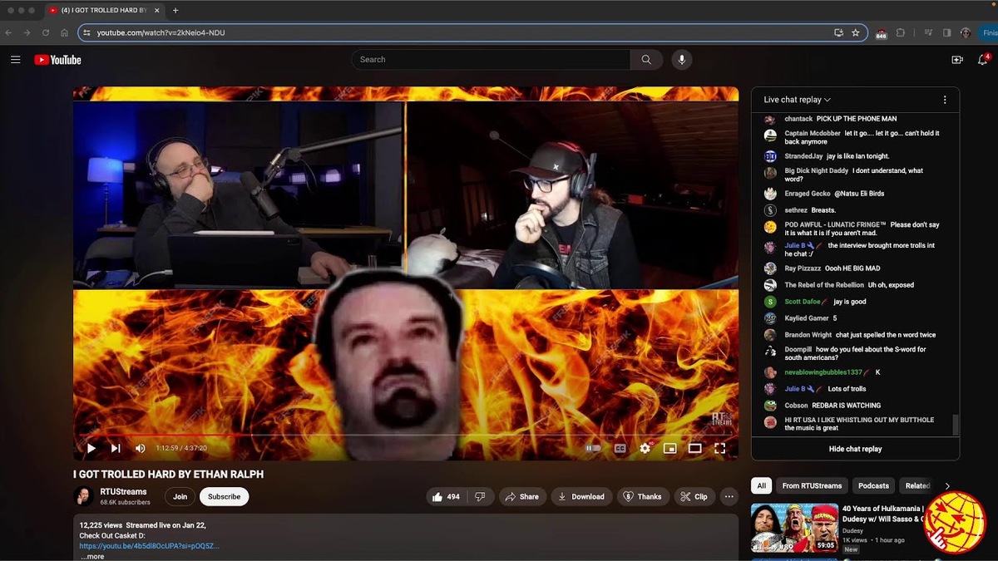The width and height of the screenshot is (998, 561).
Task: Dislike the video with thumbs down
Action: [480, 496]
